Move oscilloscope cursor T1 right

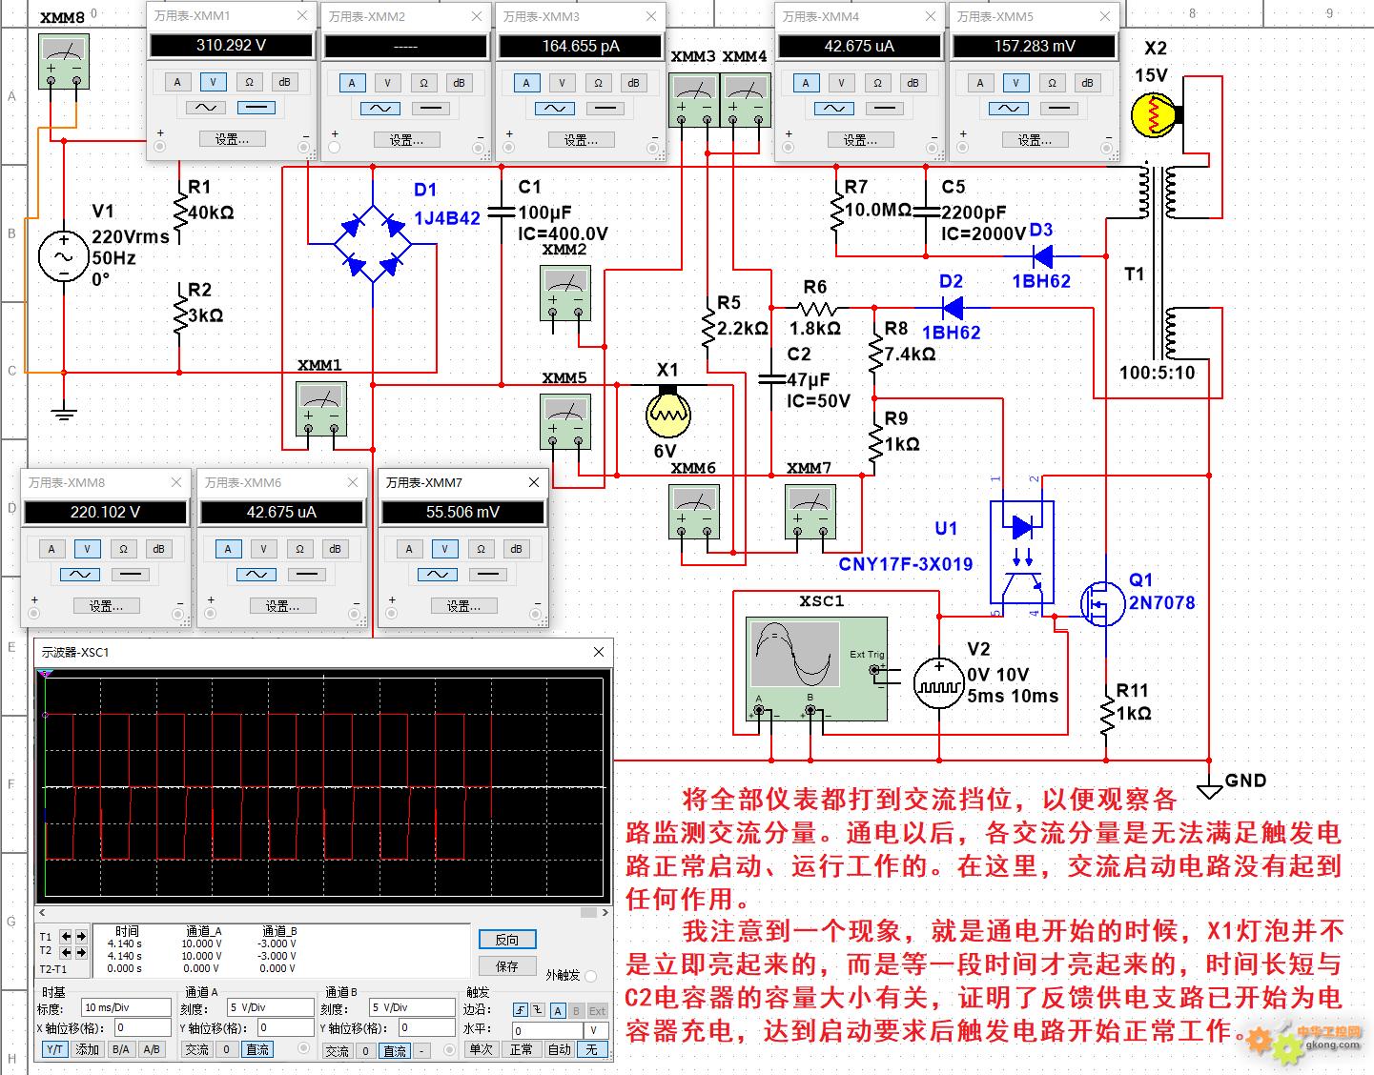click(81, 937)
